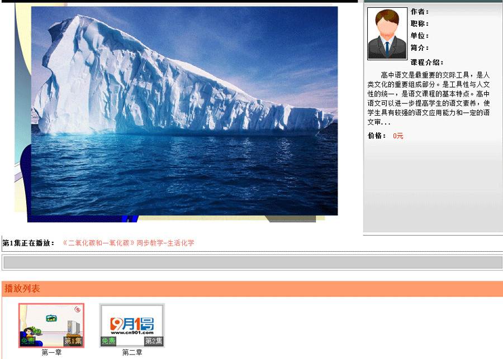This screenshot has height=359, width=503.
Task: Click the 课程介绍 course introduction heading
Action: tap(426, 63)
